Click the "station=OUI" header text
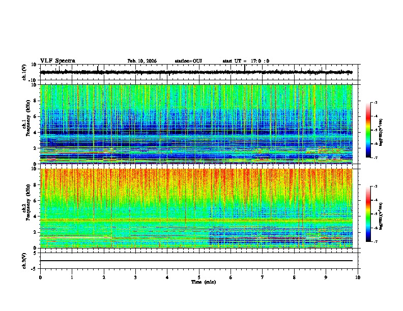This screenshot has height=311, width=403. (x=188, y=61)
